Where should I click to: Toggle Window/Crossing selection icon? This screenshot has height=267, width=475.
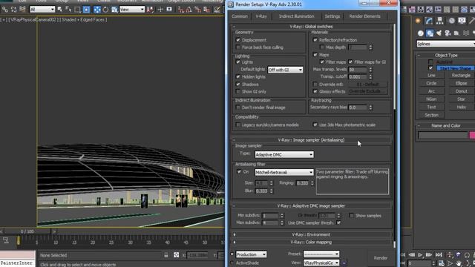(86, 10)
